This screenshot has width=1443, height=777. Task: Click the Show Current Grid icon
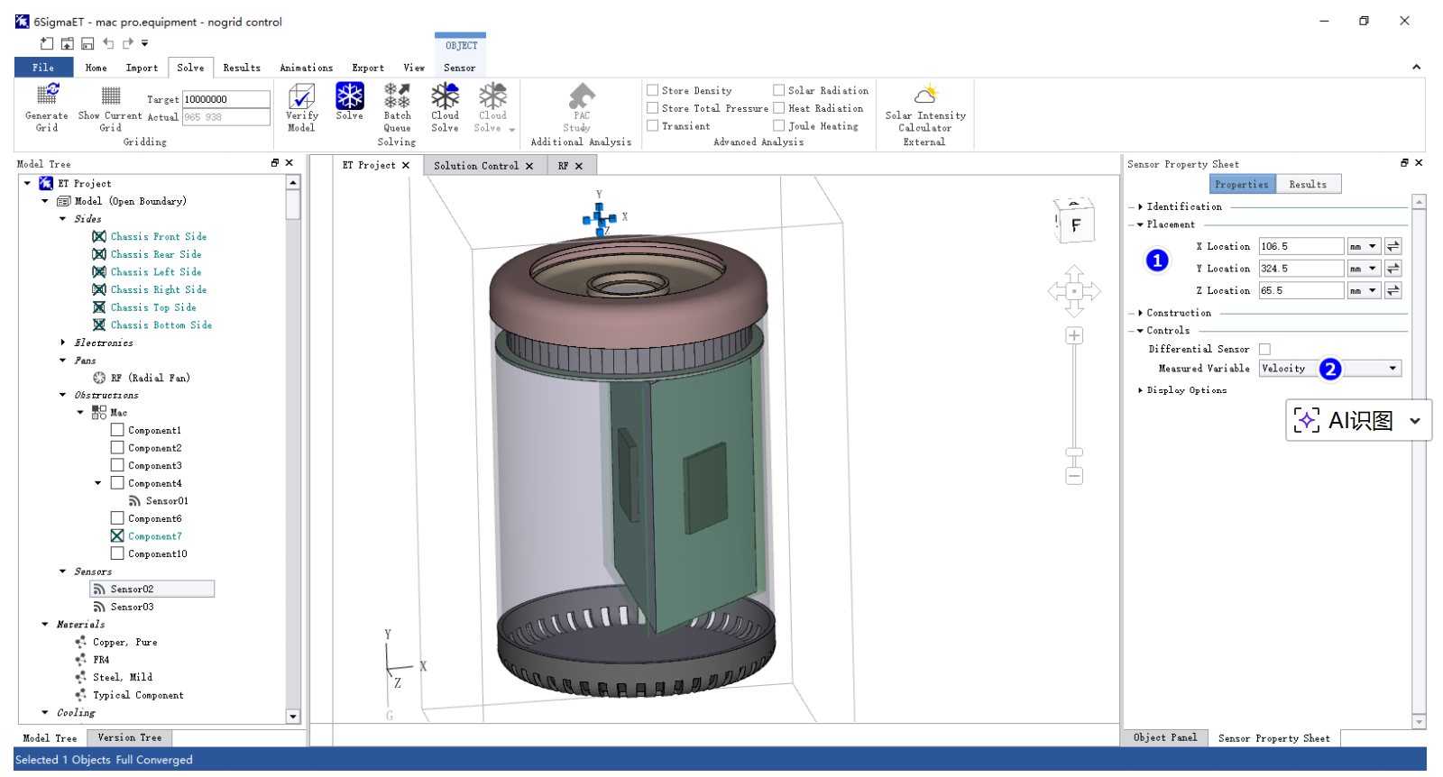pyautogui.click(x=110, y=96)
